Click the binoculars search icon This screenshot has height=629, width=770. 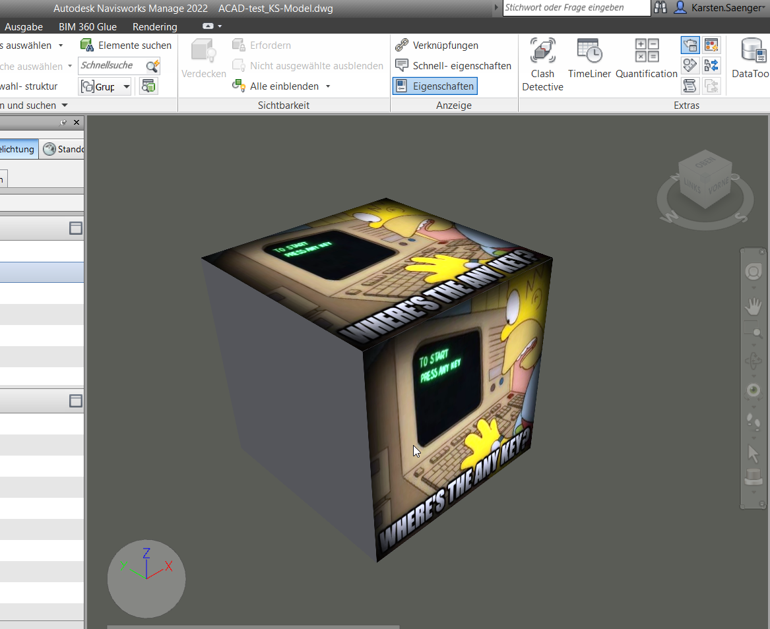click(660, 7)
